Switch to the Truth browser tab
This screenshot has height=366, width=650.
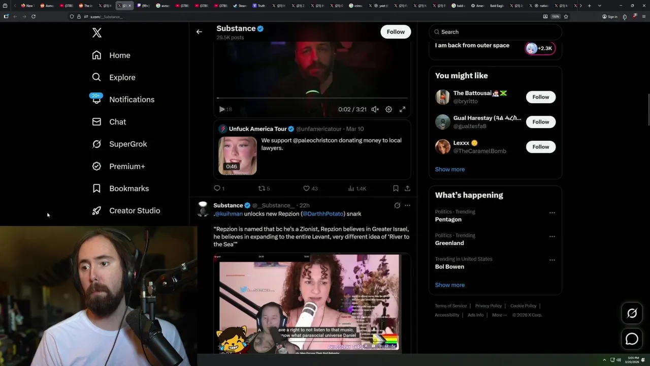pos(259,6)
